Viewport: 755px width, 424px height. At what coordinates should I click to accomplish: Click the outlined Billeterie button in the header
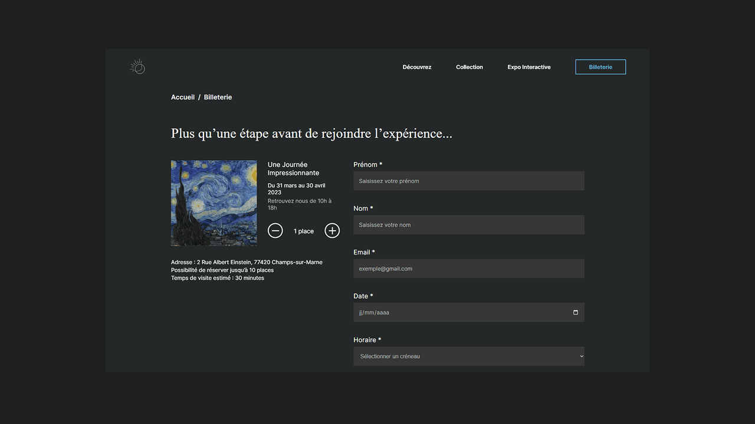coord(600,67)
